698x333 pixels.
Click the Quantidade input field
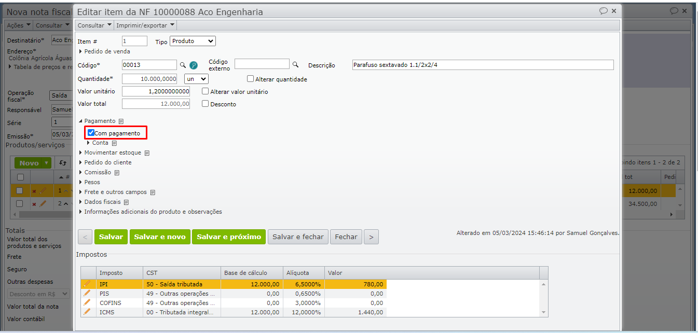[x=149, y=79]
